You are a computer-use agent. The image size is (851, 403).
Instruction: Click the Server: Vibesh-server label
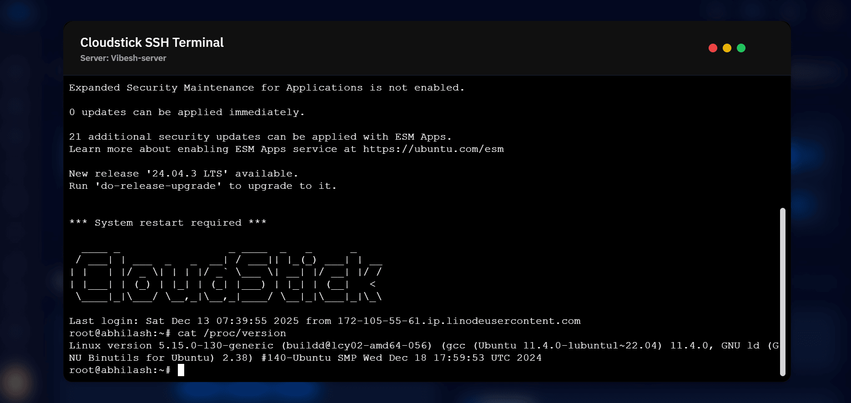pyautogui.click(x=123, y=58)
